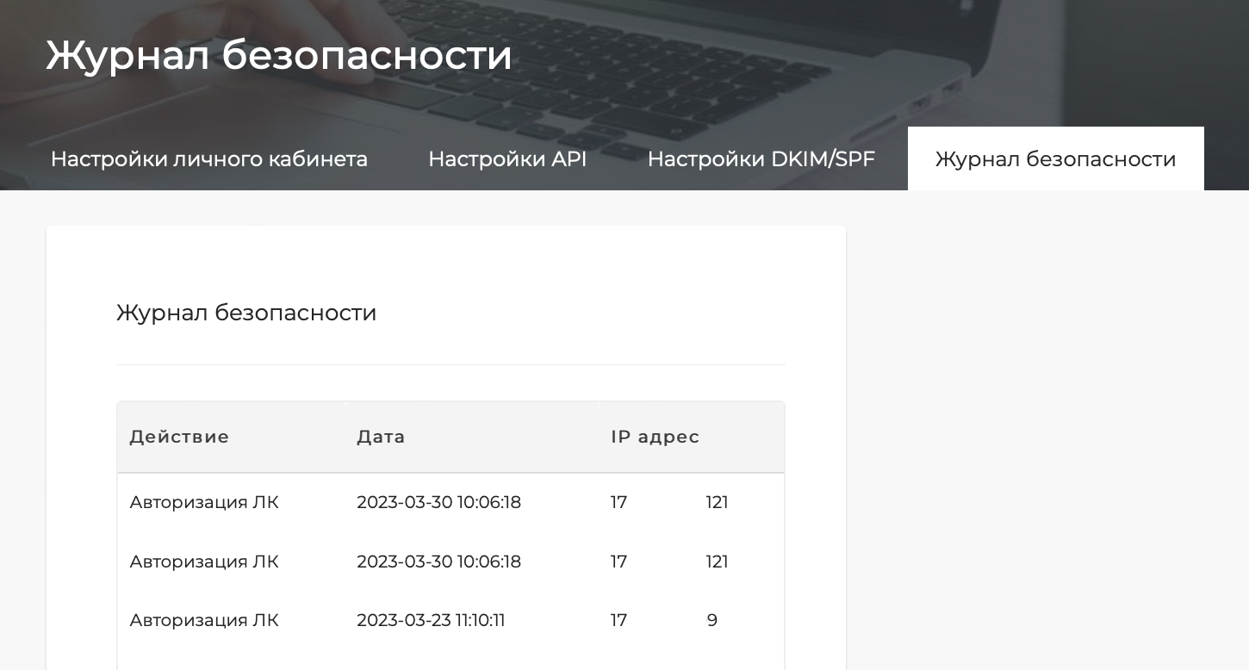This screenshot has height=670, width=1249.
Task: Click the IP start 17 in the 2023-03-23 row
Action: tap(618, 620)
